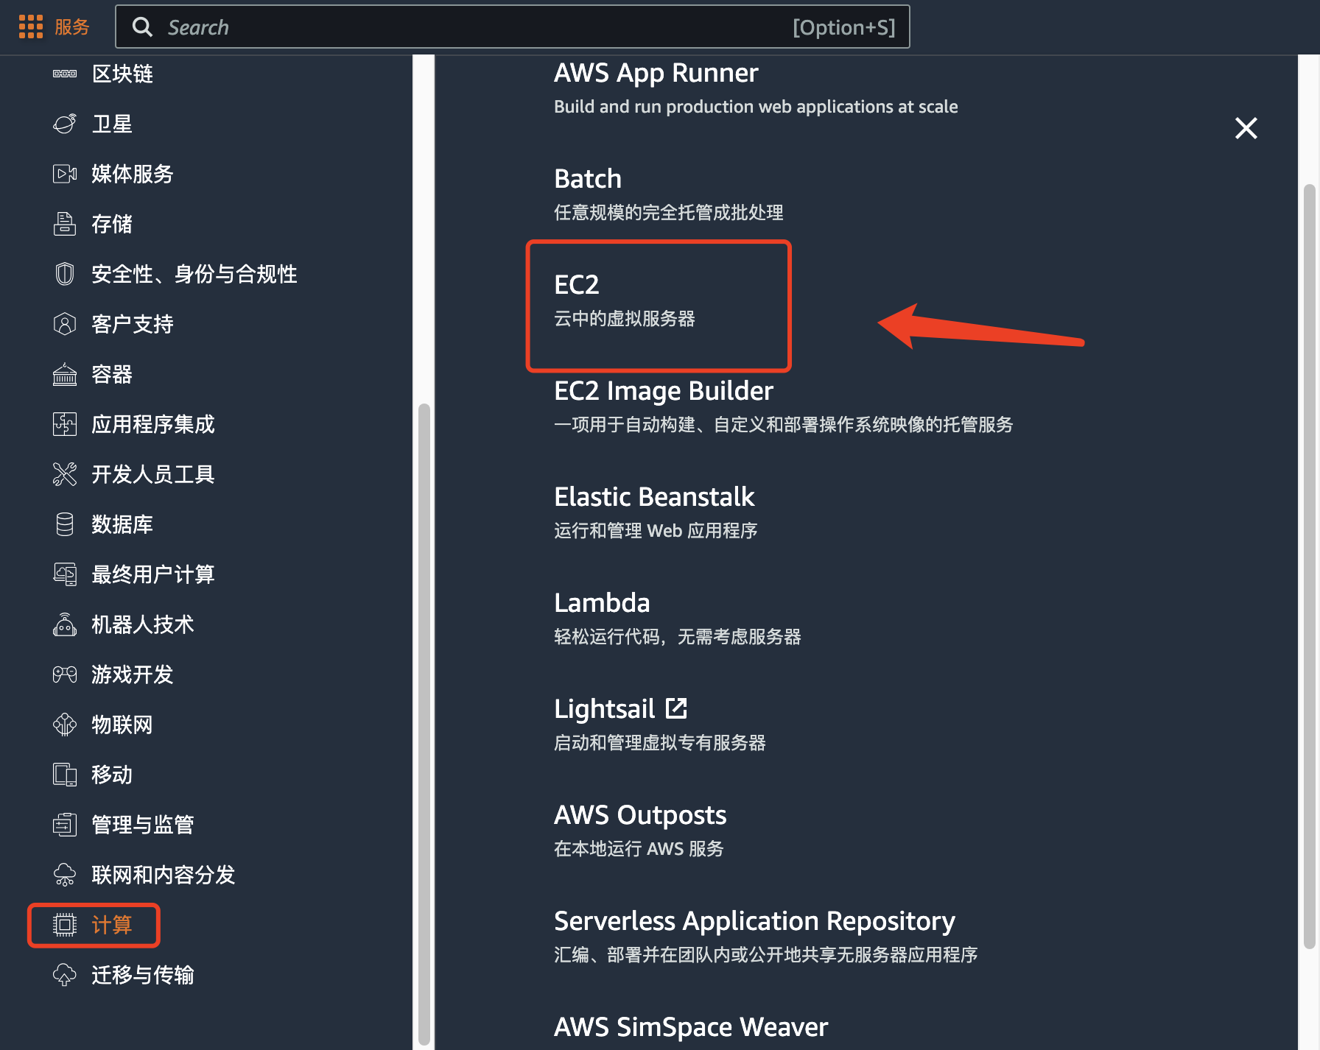Screen dimensions: 1320x1050
Task: Open AWS App Runner service
Action: 656,73
